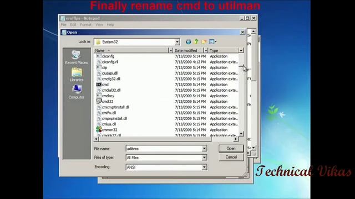The width and height of the screenshot is (355, 199).
Task: Open Recent Places in sidebar
Action: coord(77,57)
